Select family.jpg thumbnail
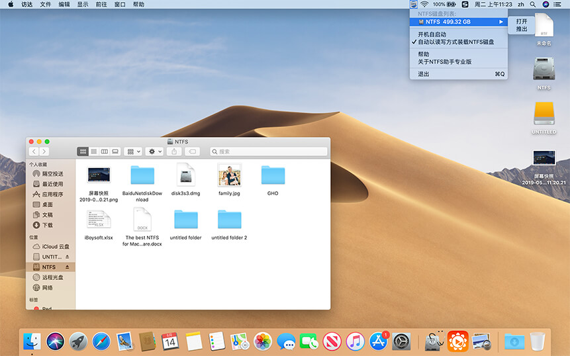Viewport: 570px width, 356px height. click(x=229, y=175)
